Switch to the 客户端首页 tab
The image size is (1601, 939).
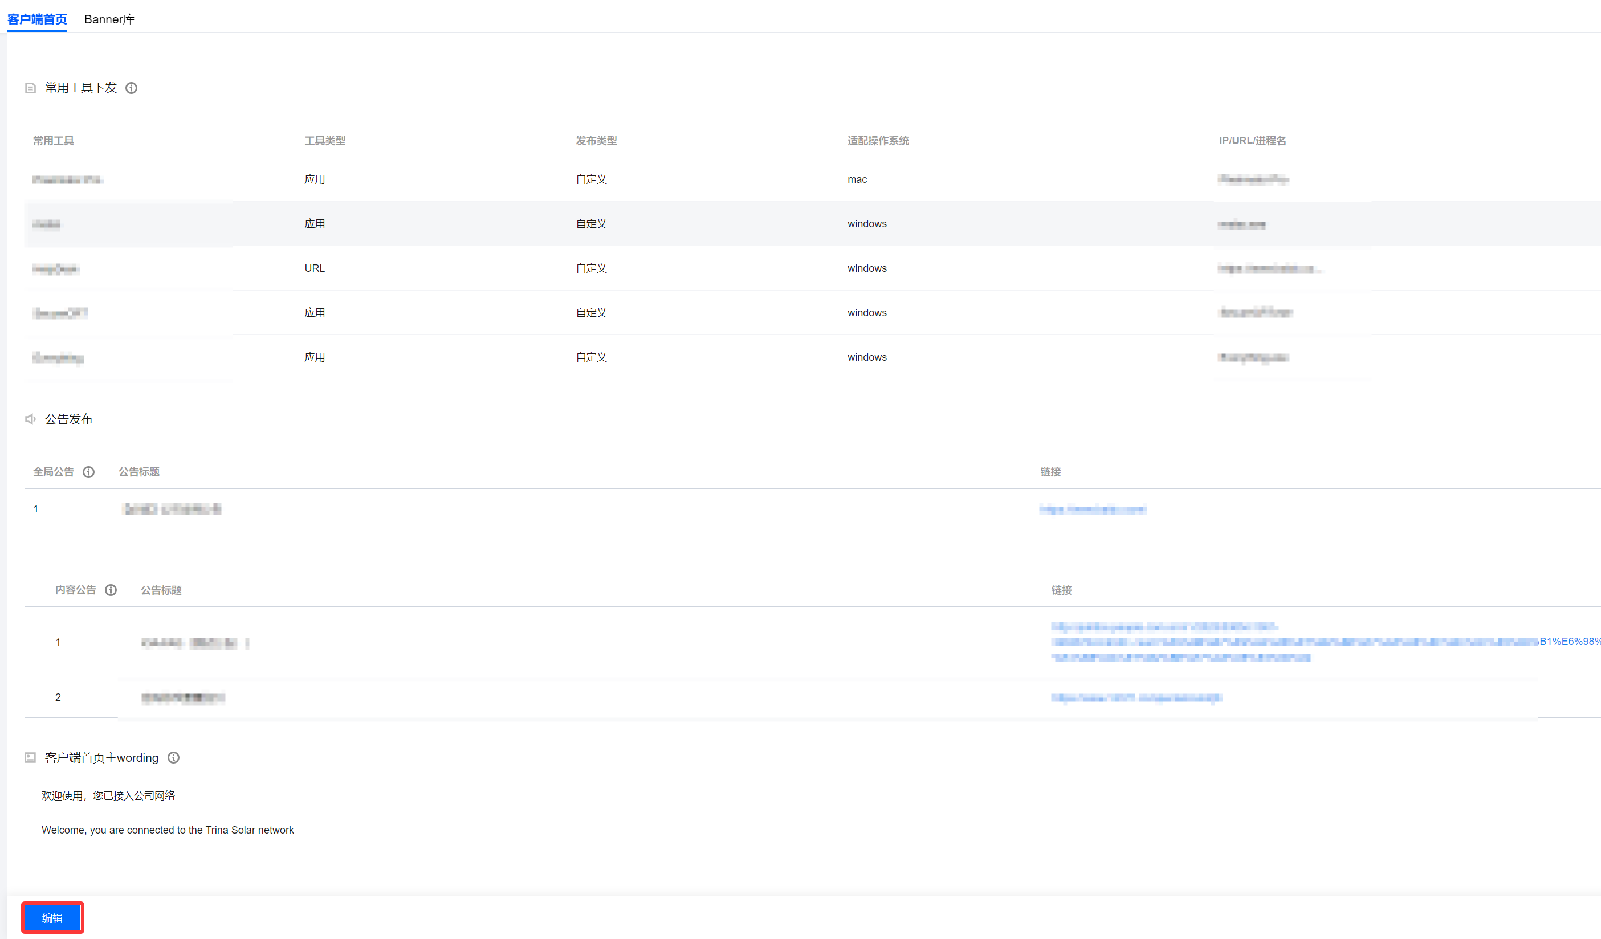37,19
